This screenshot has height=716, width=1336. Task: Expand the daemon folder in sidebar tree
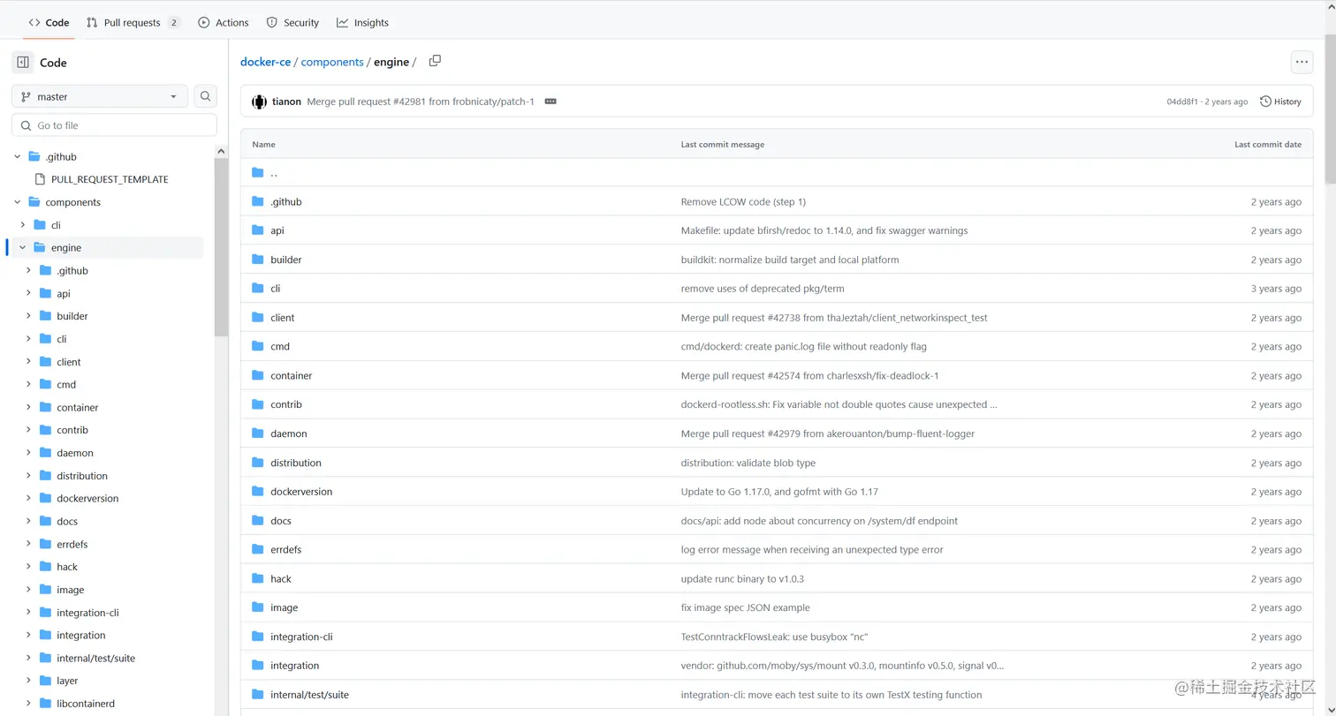(28, 453)
